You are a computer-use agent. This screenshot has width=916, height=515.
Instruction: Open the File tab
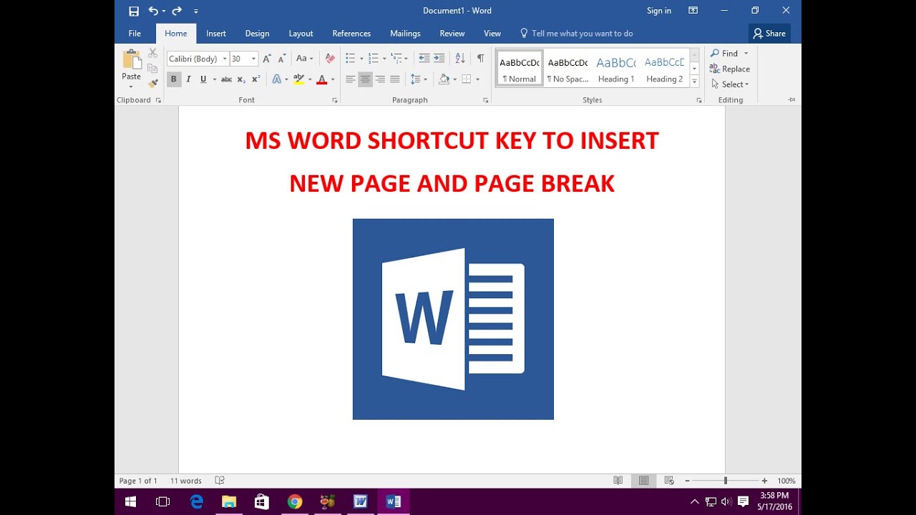(x=135, y=34)
